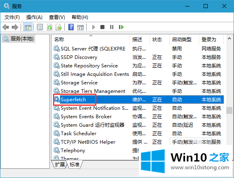Select the TCP/IP NetBIOS Helper name
234x178 pixels.
pyautogui.click(x=88, y=142)
